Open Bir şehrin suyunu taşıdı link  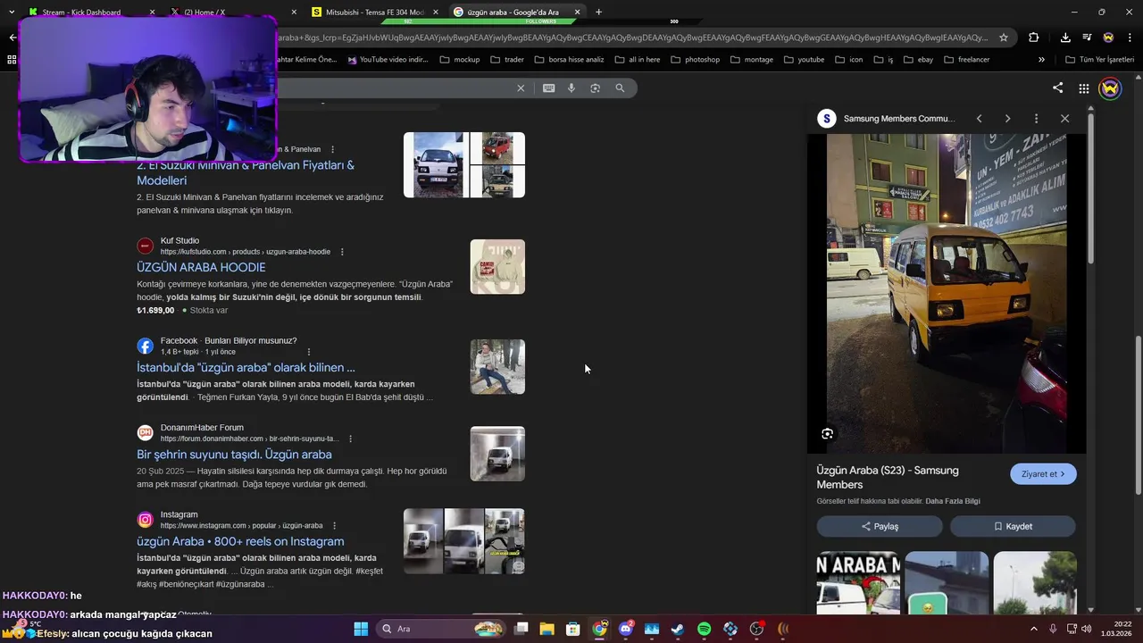pyautogui.click(x=234, y=455)
